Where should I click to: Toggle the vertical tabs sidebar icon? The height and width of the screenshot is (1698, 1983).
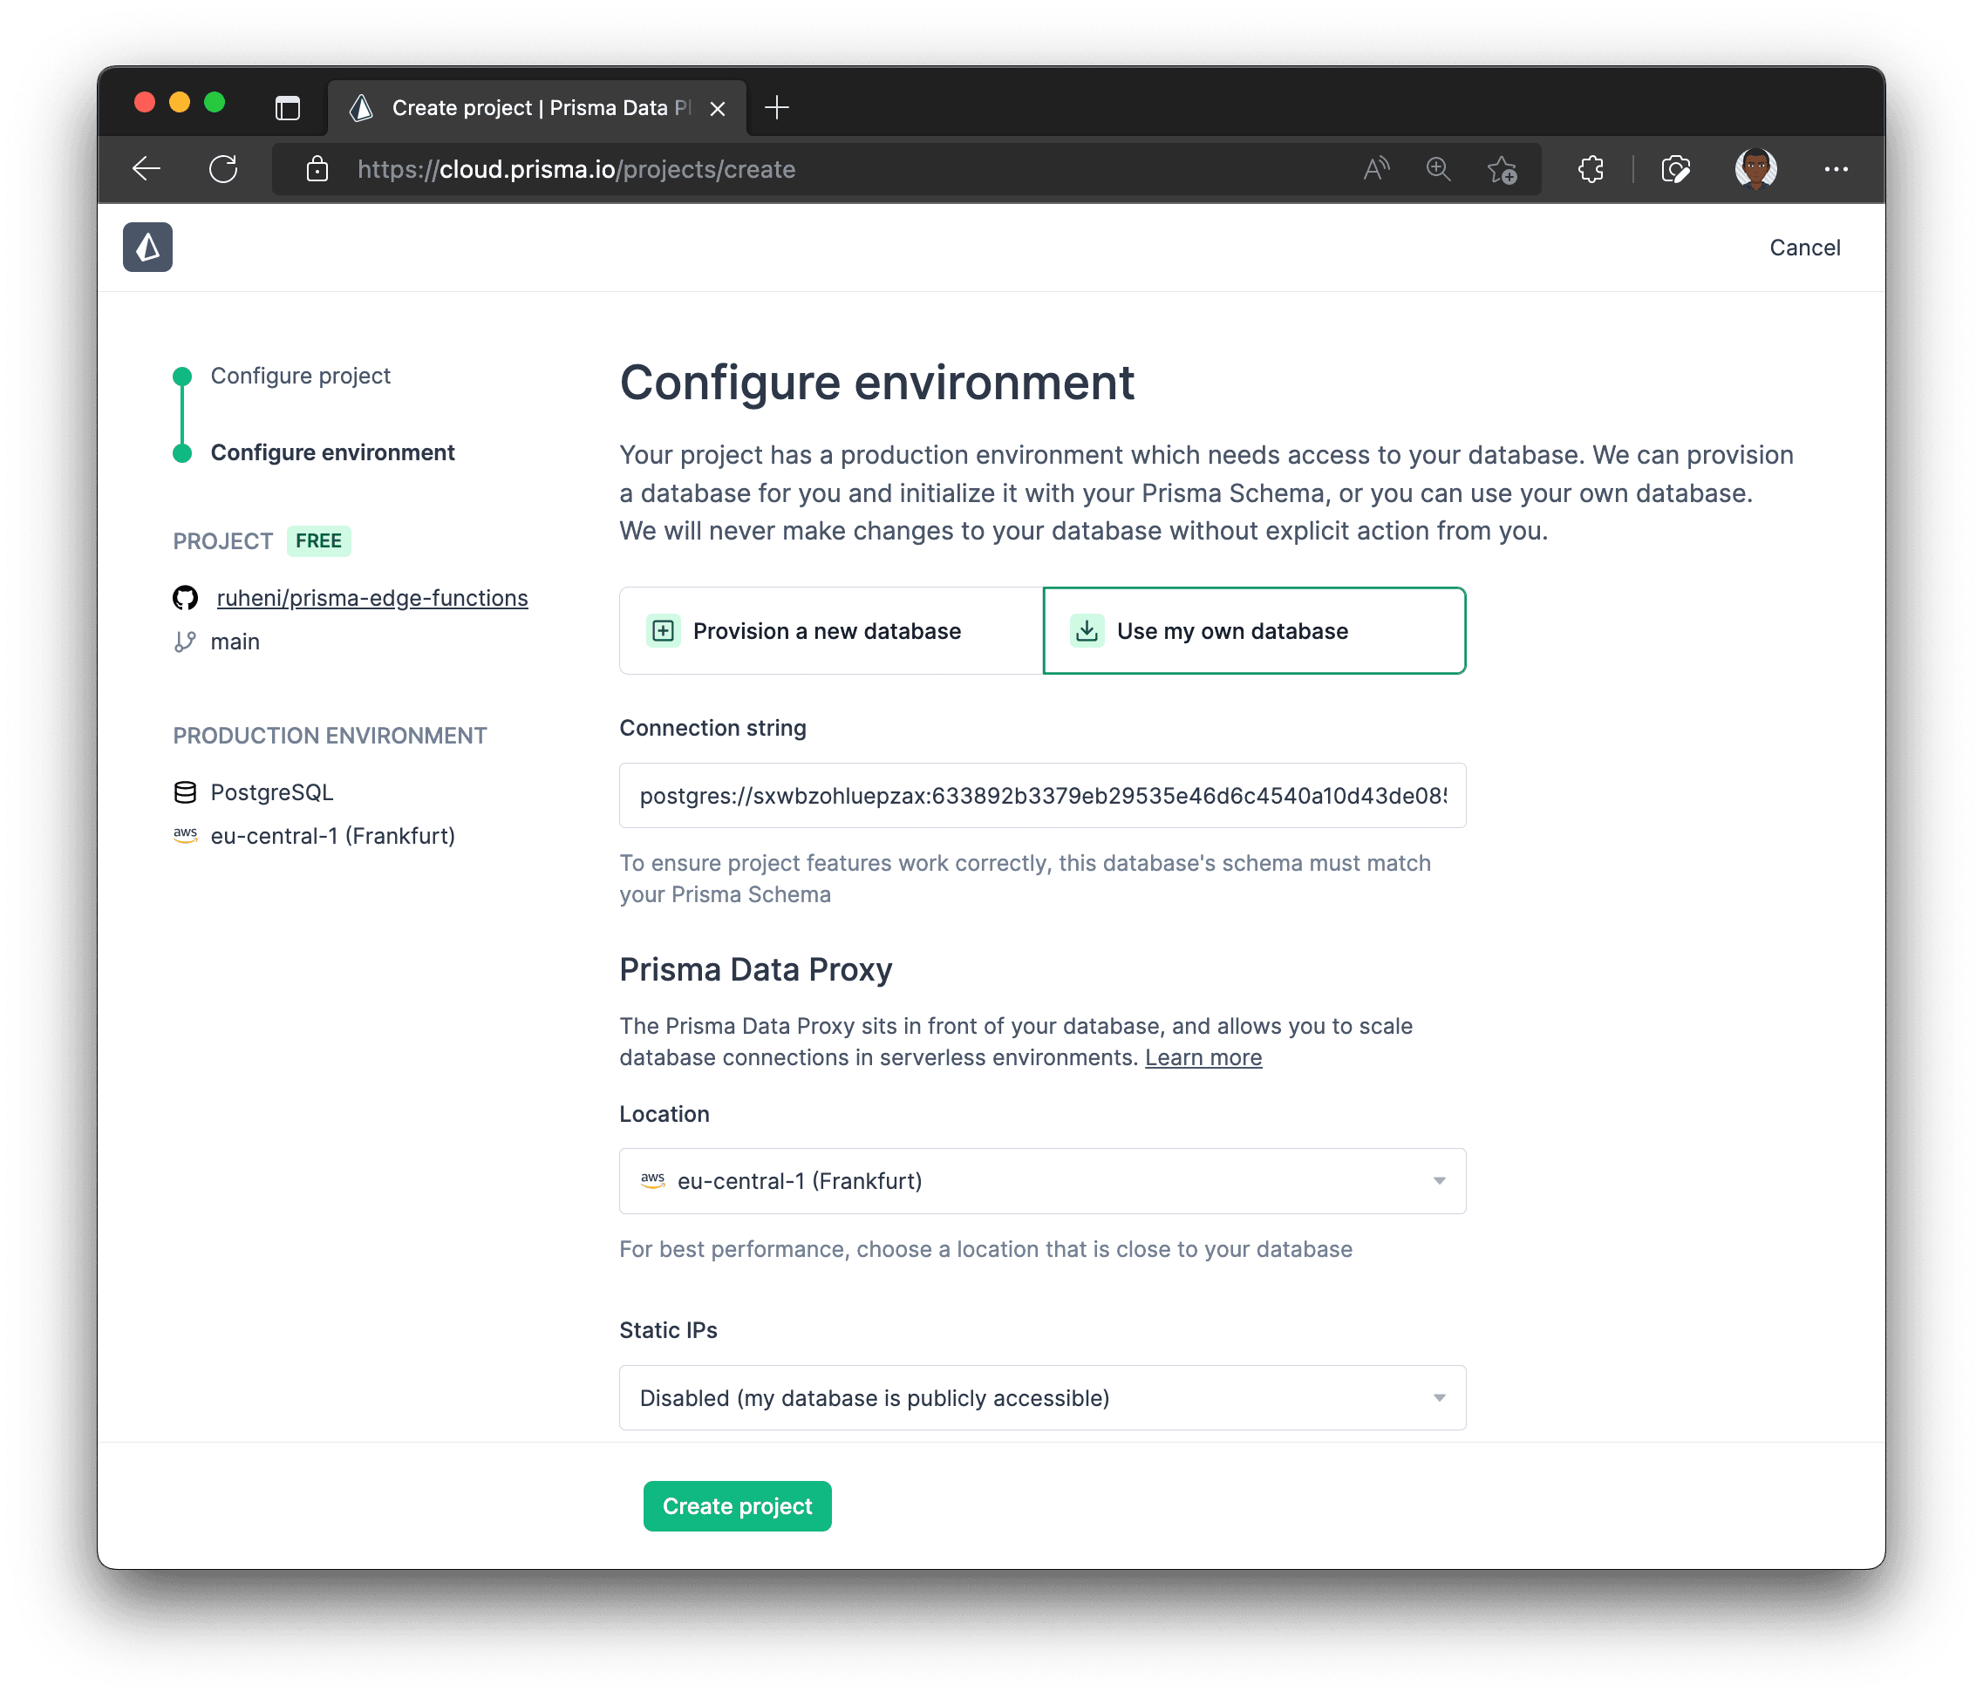[x=287, y=107]
